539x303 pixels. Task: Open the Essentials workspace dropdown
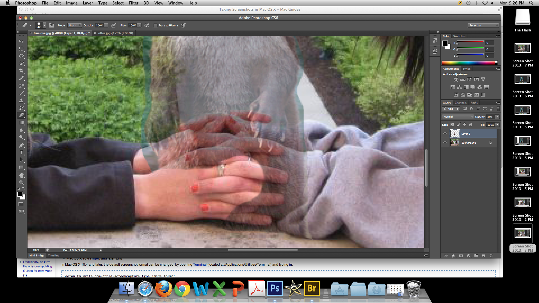point(483,25)
